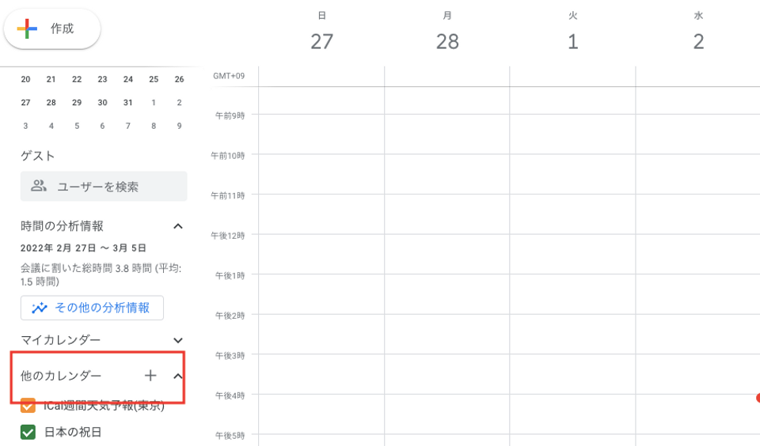Pick date 31 in the mini calendar

(128, 103)
